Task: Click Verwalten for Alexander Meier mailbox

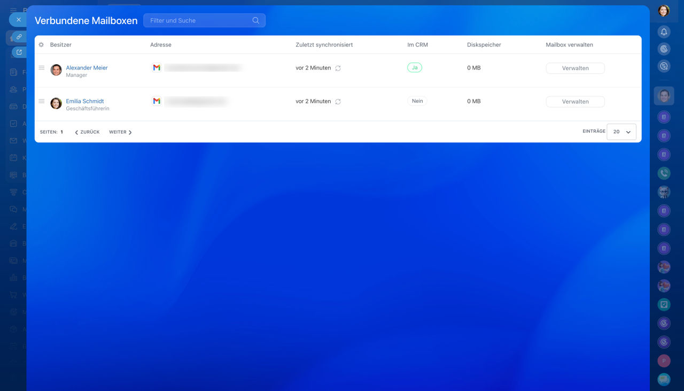Action: click(575, 68)
